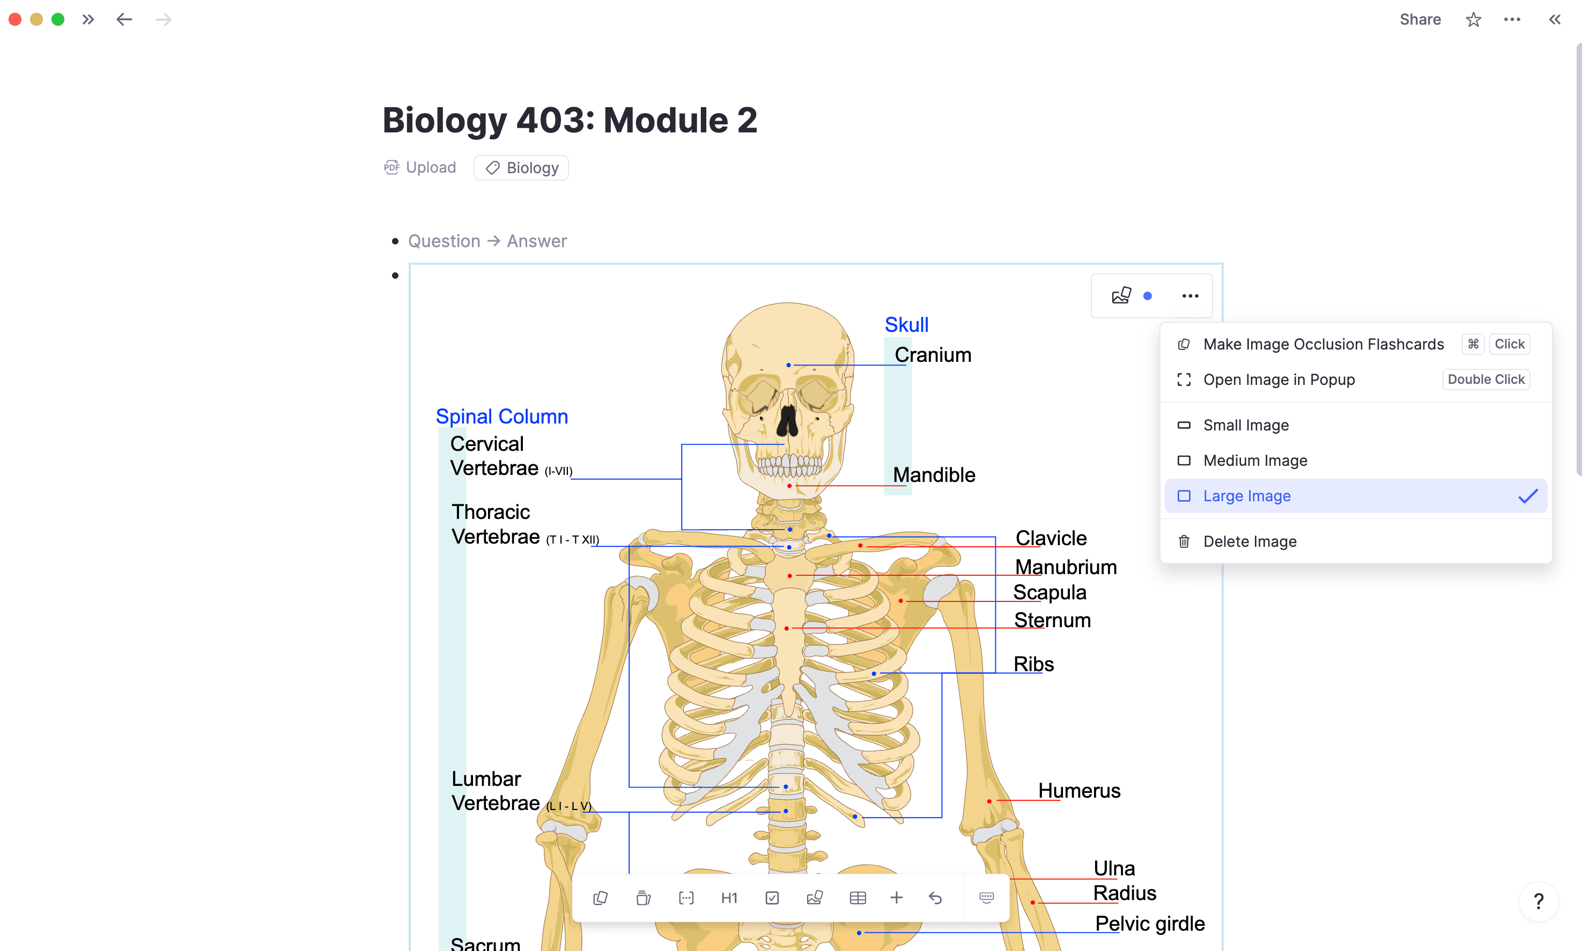Select Small Image size in the menu
This screenshot has width=1582, height=951.
click(x=1245, y=425)
